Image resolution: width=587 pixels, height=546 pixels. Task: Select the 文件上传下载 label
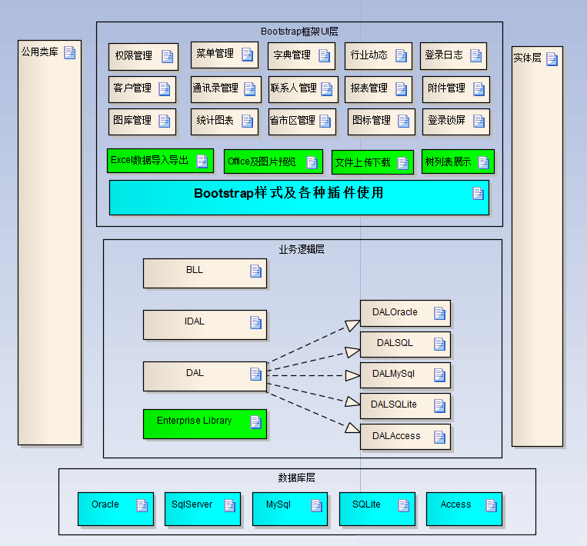pos(363,162)
